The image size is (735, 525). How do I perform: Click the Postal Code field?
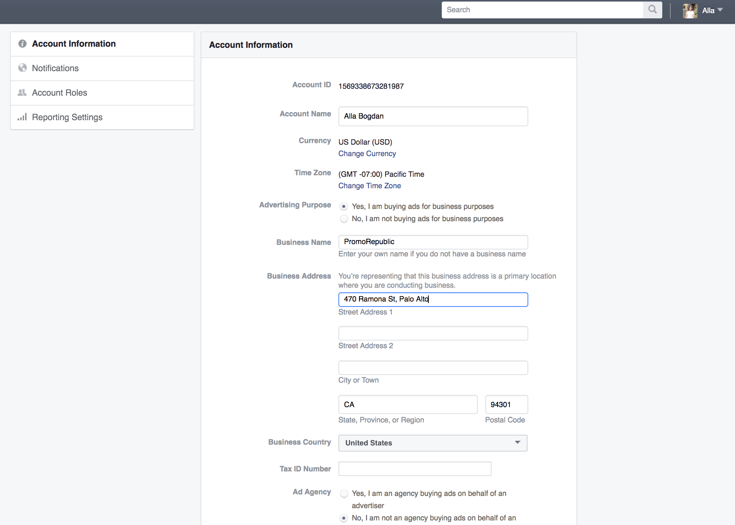(x=506, y=404)
